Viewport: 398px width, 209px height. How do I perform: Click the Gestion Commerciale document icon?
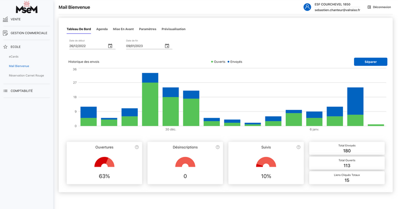[x=5, y=33]
